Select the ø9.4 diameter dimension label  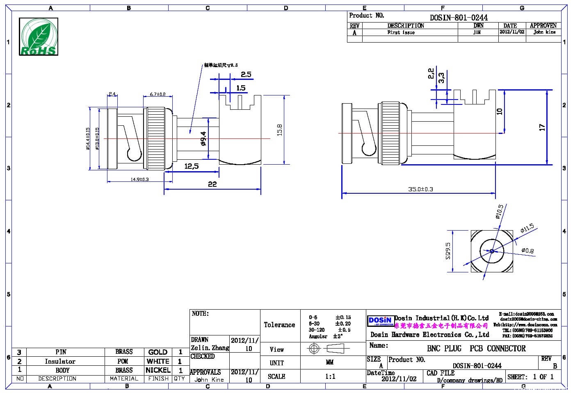coord(203,138)
